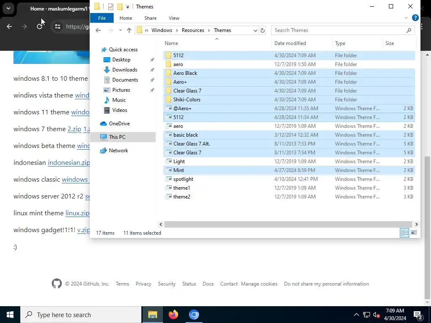Reload the browser page
The width and height of the screenshot is (431, 323).
point(40,26)
